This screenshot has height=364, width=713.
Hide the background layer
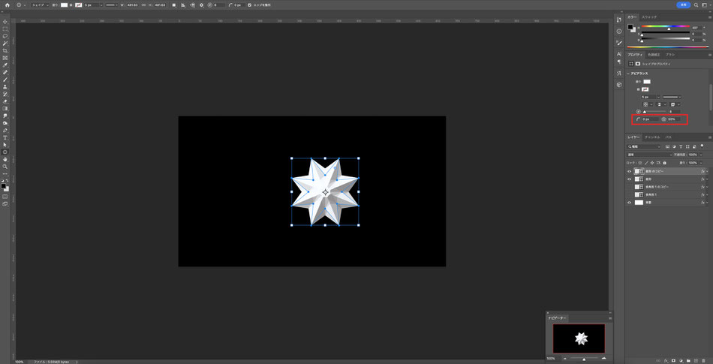click(630, 202)
